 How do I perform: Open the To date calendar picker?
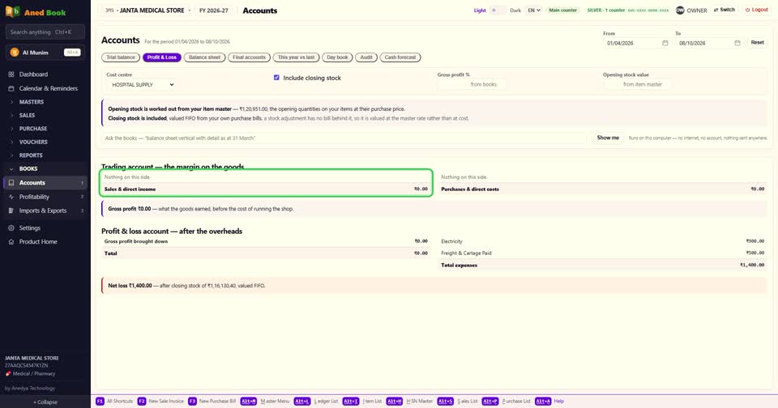(737, 43)
